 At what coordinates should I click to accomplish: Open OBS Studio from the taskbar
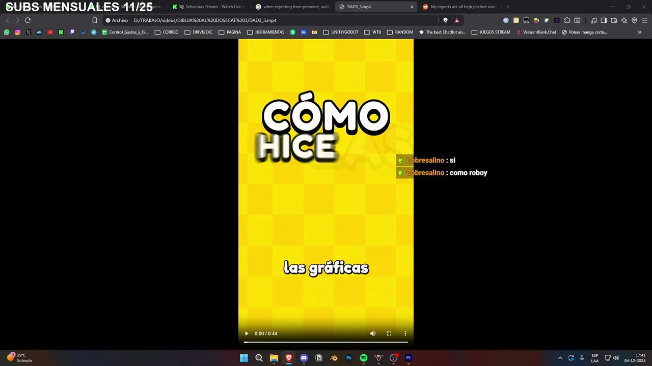point(393,358)
